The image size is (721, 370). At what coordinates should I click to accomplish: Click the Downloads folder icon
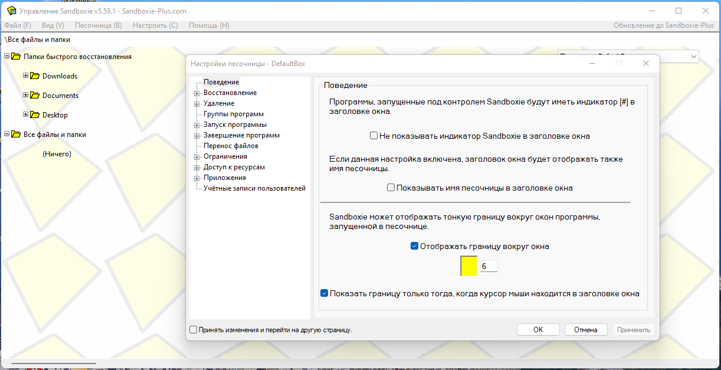[x=35, y=76]
